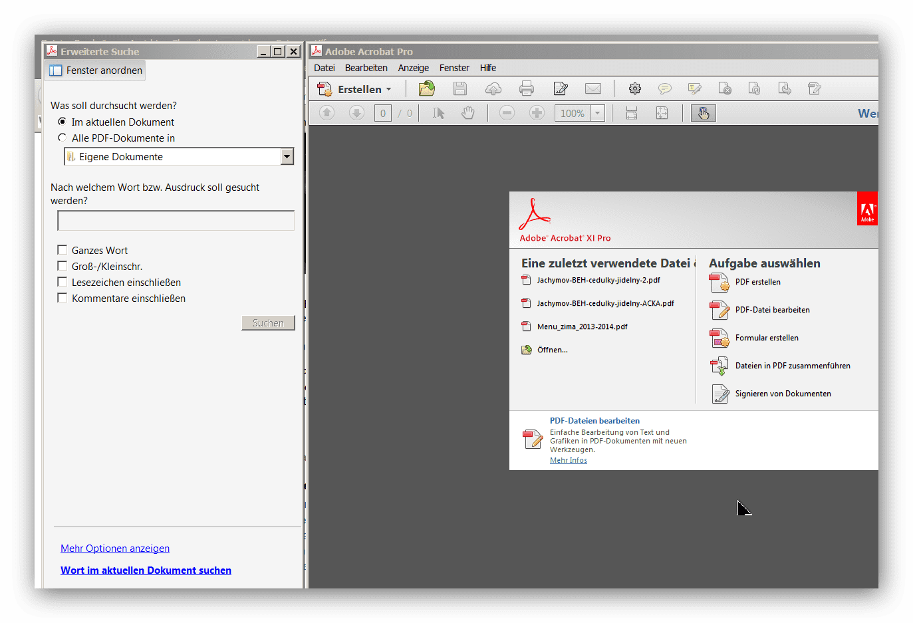This screenshot has height=623, width=913.
Task: Open the gear settings toolbar icon
Action: point(635,88)
